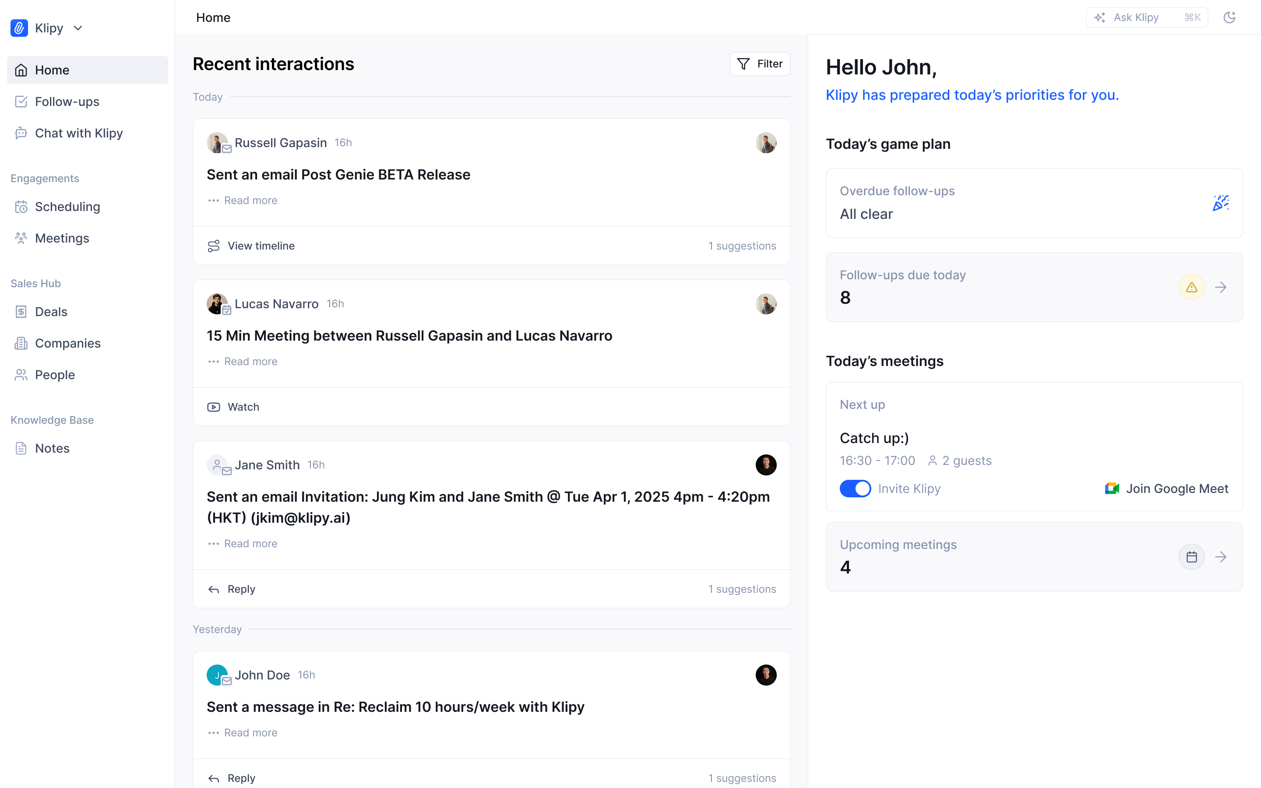
Task: Open 1 suggestions on Jane Smith card
Action: 742,589
